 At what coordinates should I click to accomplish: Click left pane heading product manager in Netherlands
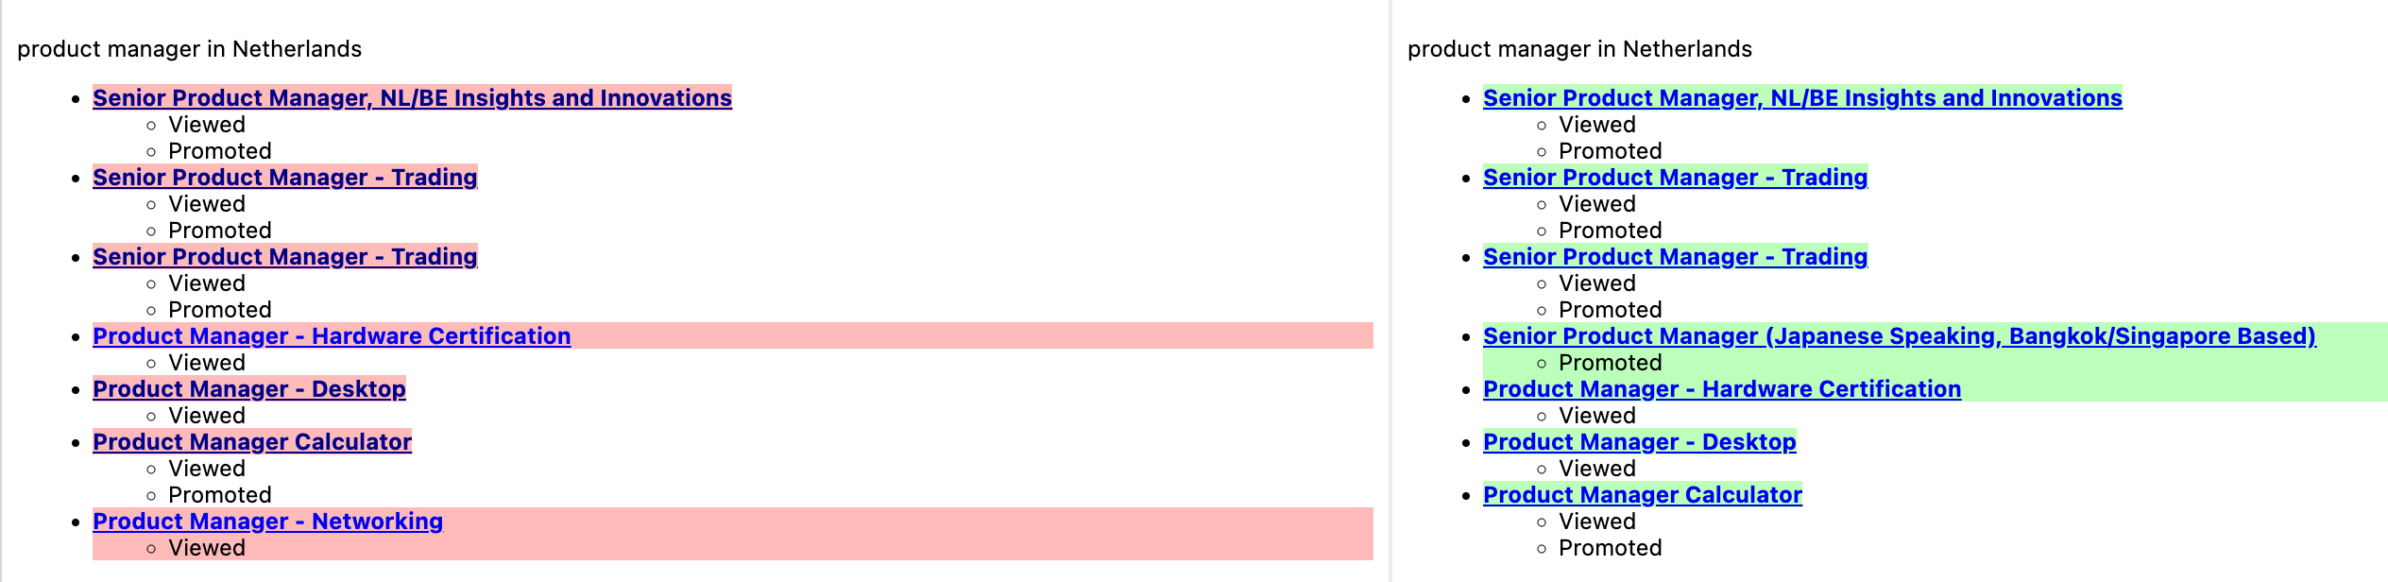pos(189,49)
